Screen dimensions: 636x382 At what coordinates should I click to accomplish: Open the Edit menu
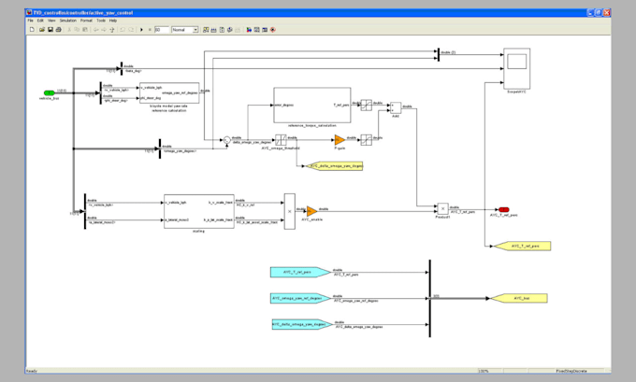40,21
